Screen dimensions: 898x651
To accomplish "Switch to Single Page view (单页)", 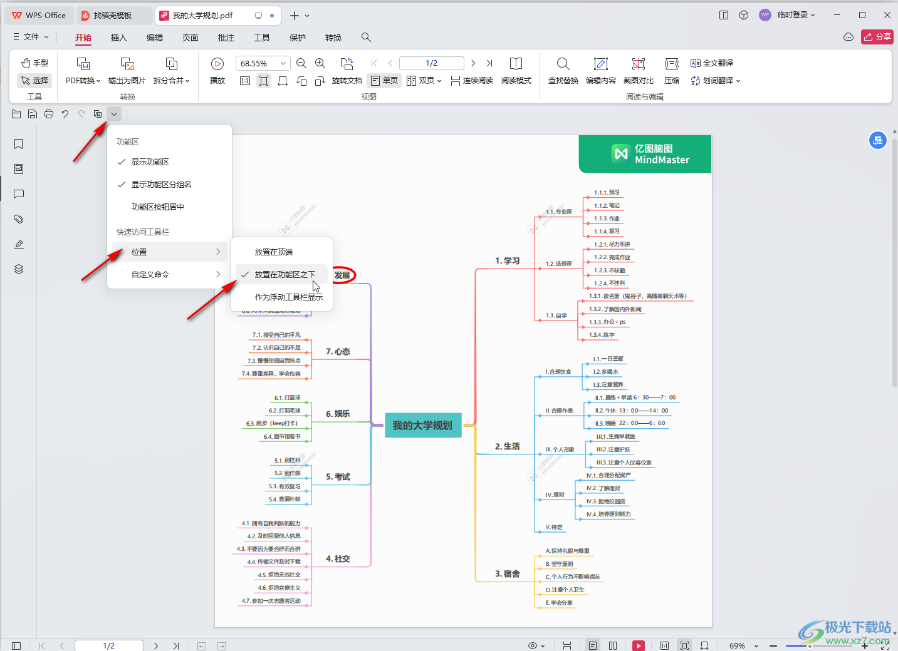I will click(x=384, y=81).
